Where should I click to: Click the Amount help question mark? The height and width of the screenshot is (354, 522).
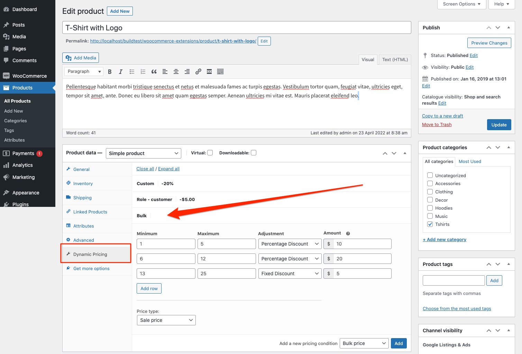[348, 233]
